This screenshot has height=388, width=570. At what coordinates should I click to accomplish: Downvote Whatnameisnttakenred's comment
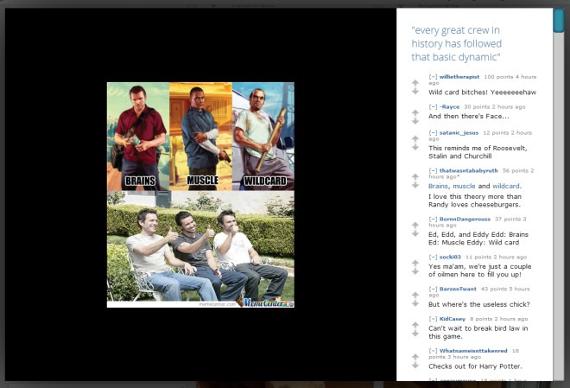[415, 365]
